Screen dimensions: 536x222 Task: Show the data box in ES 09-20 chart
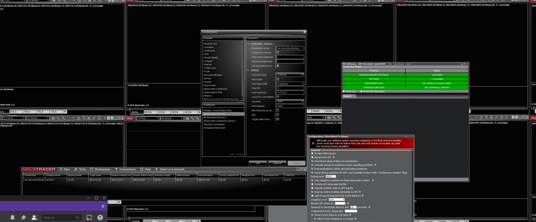pyautogui.click(x=79, y=118)
